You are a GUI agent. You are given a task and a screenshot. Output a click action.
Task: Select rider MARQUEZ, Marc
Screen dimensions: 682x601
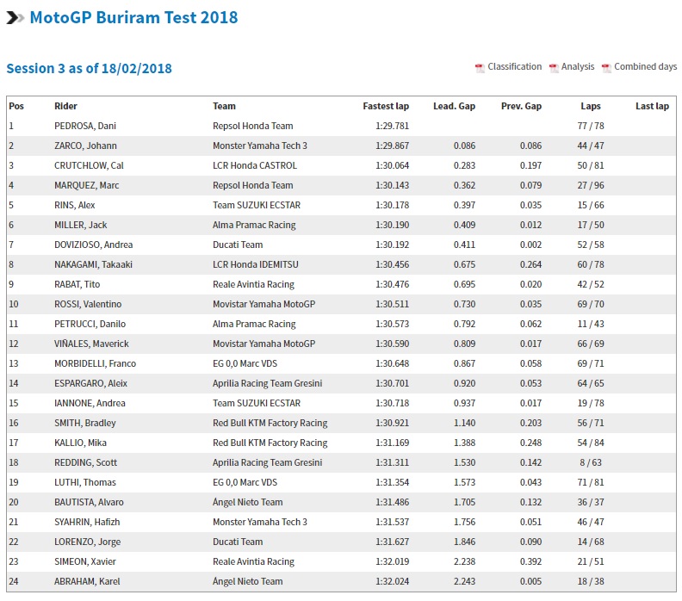click(87, 185)
